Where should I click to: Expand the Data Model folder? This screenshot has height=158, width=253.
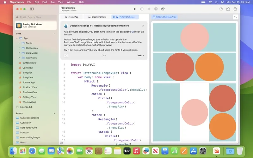click(19, 53)
